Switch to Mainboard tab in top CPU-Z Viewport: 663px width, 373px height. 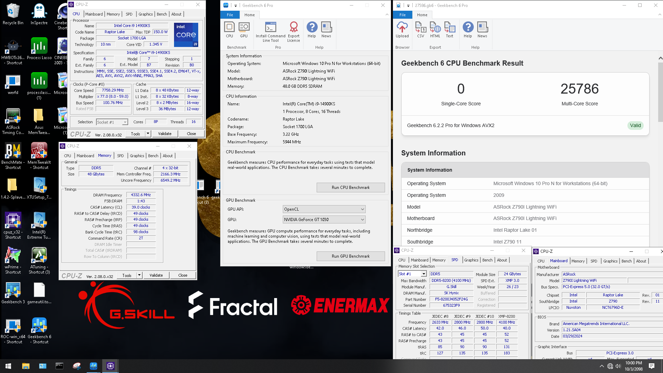[94, 14]
